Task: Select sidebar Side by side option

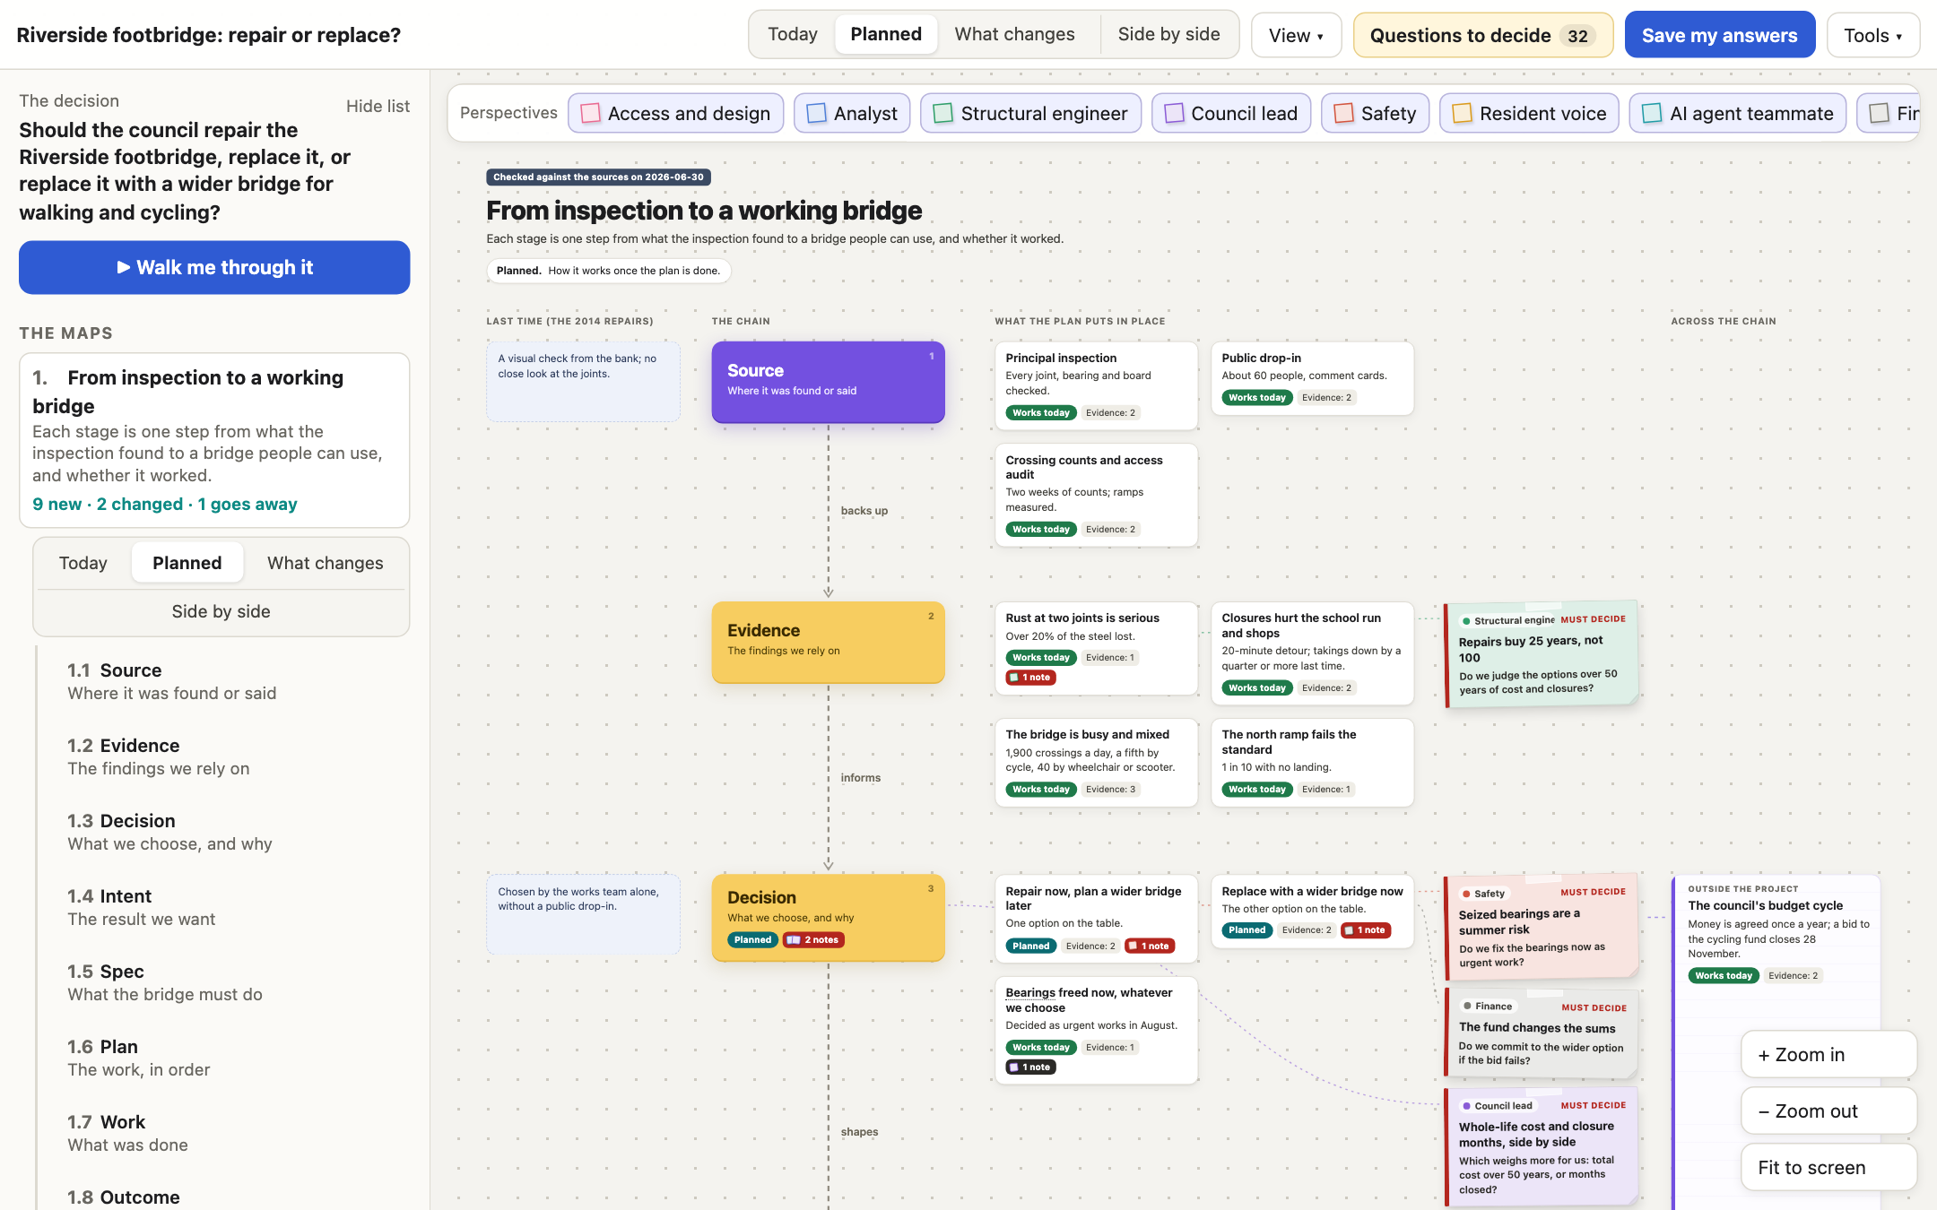Action: pyautogui.click(x=221, y=611)
